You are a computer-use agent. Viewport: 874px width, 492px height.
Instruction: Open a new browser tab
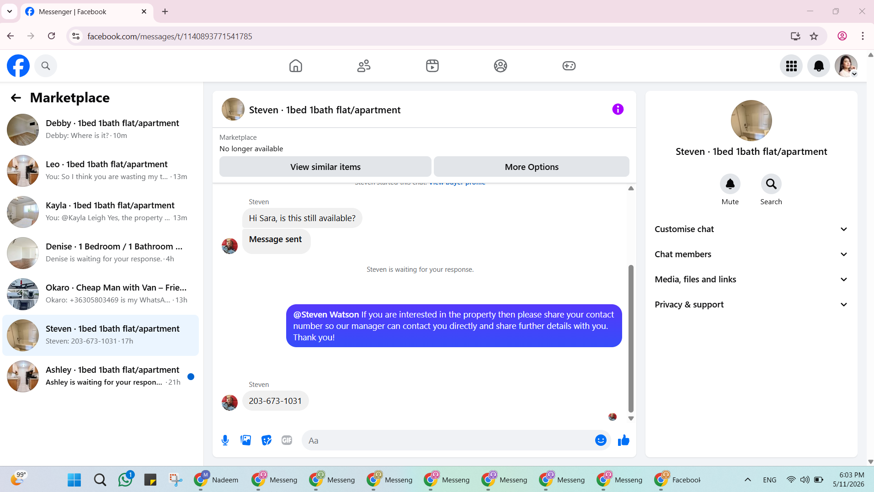pos(165,11)
